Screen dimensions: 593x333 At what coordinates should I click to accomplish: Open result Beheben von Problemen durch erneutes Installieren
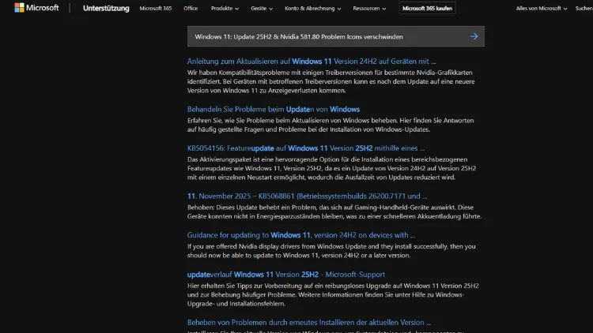click(x=309, y=323)
